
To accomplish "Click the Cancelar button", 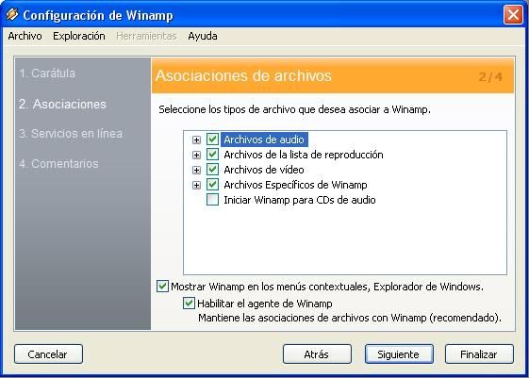I will [48, 354].
